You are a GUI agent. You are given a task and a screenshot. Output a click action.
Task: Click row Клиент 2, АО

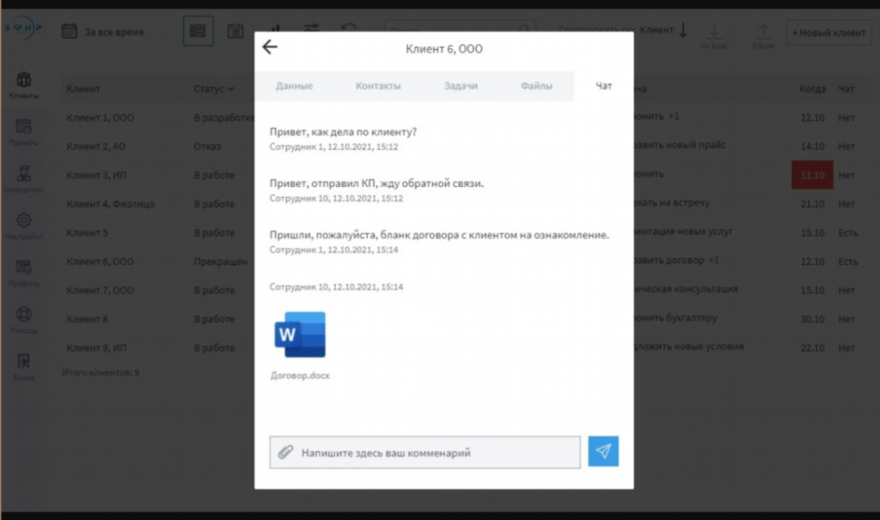95,146
